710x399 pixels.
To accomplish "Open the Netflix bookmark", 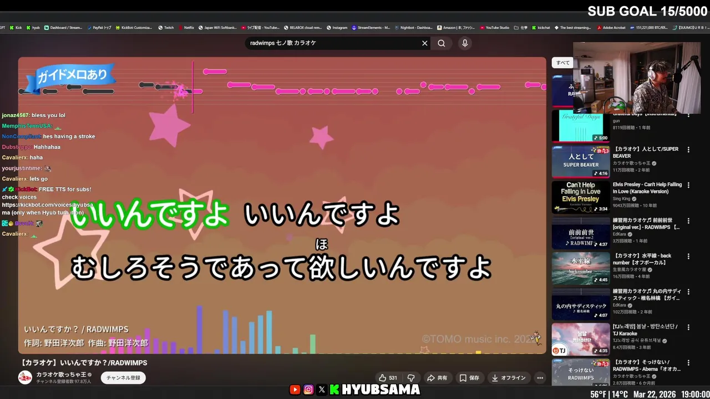I will [186, 27].
